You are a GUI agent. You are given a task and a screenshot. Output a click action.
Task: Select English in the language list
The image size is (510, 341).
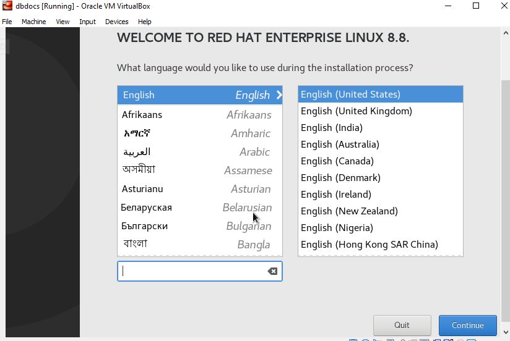(200, 95)
